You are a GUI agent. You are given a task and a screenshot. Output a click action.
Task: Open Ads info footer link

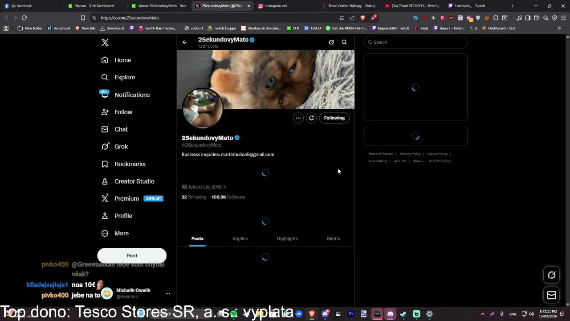click(400, 161)
